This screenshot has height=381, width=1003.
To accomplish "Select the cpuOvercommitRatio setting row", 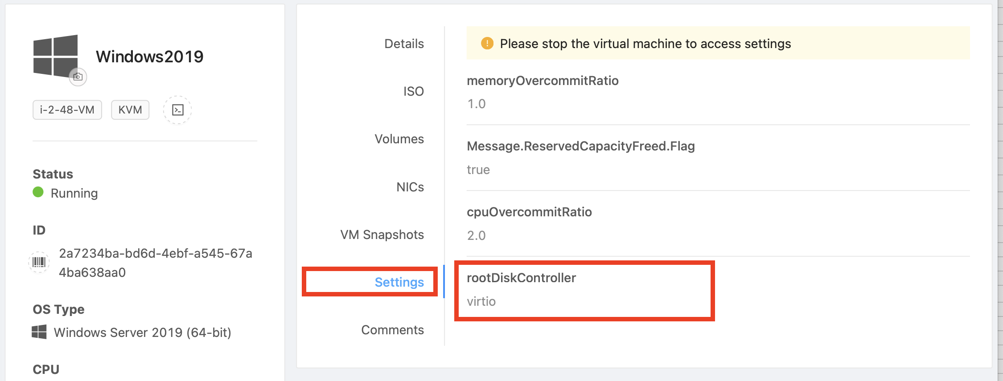I will coord(529,212).
